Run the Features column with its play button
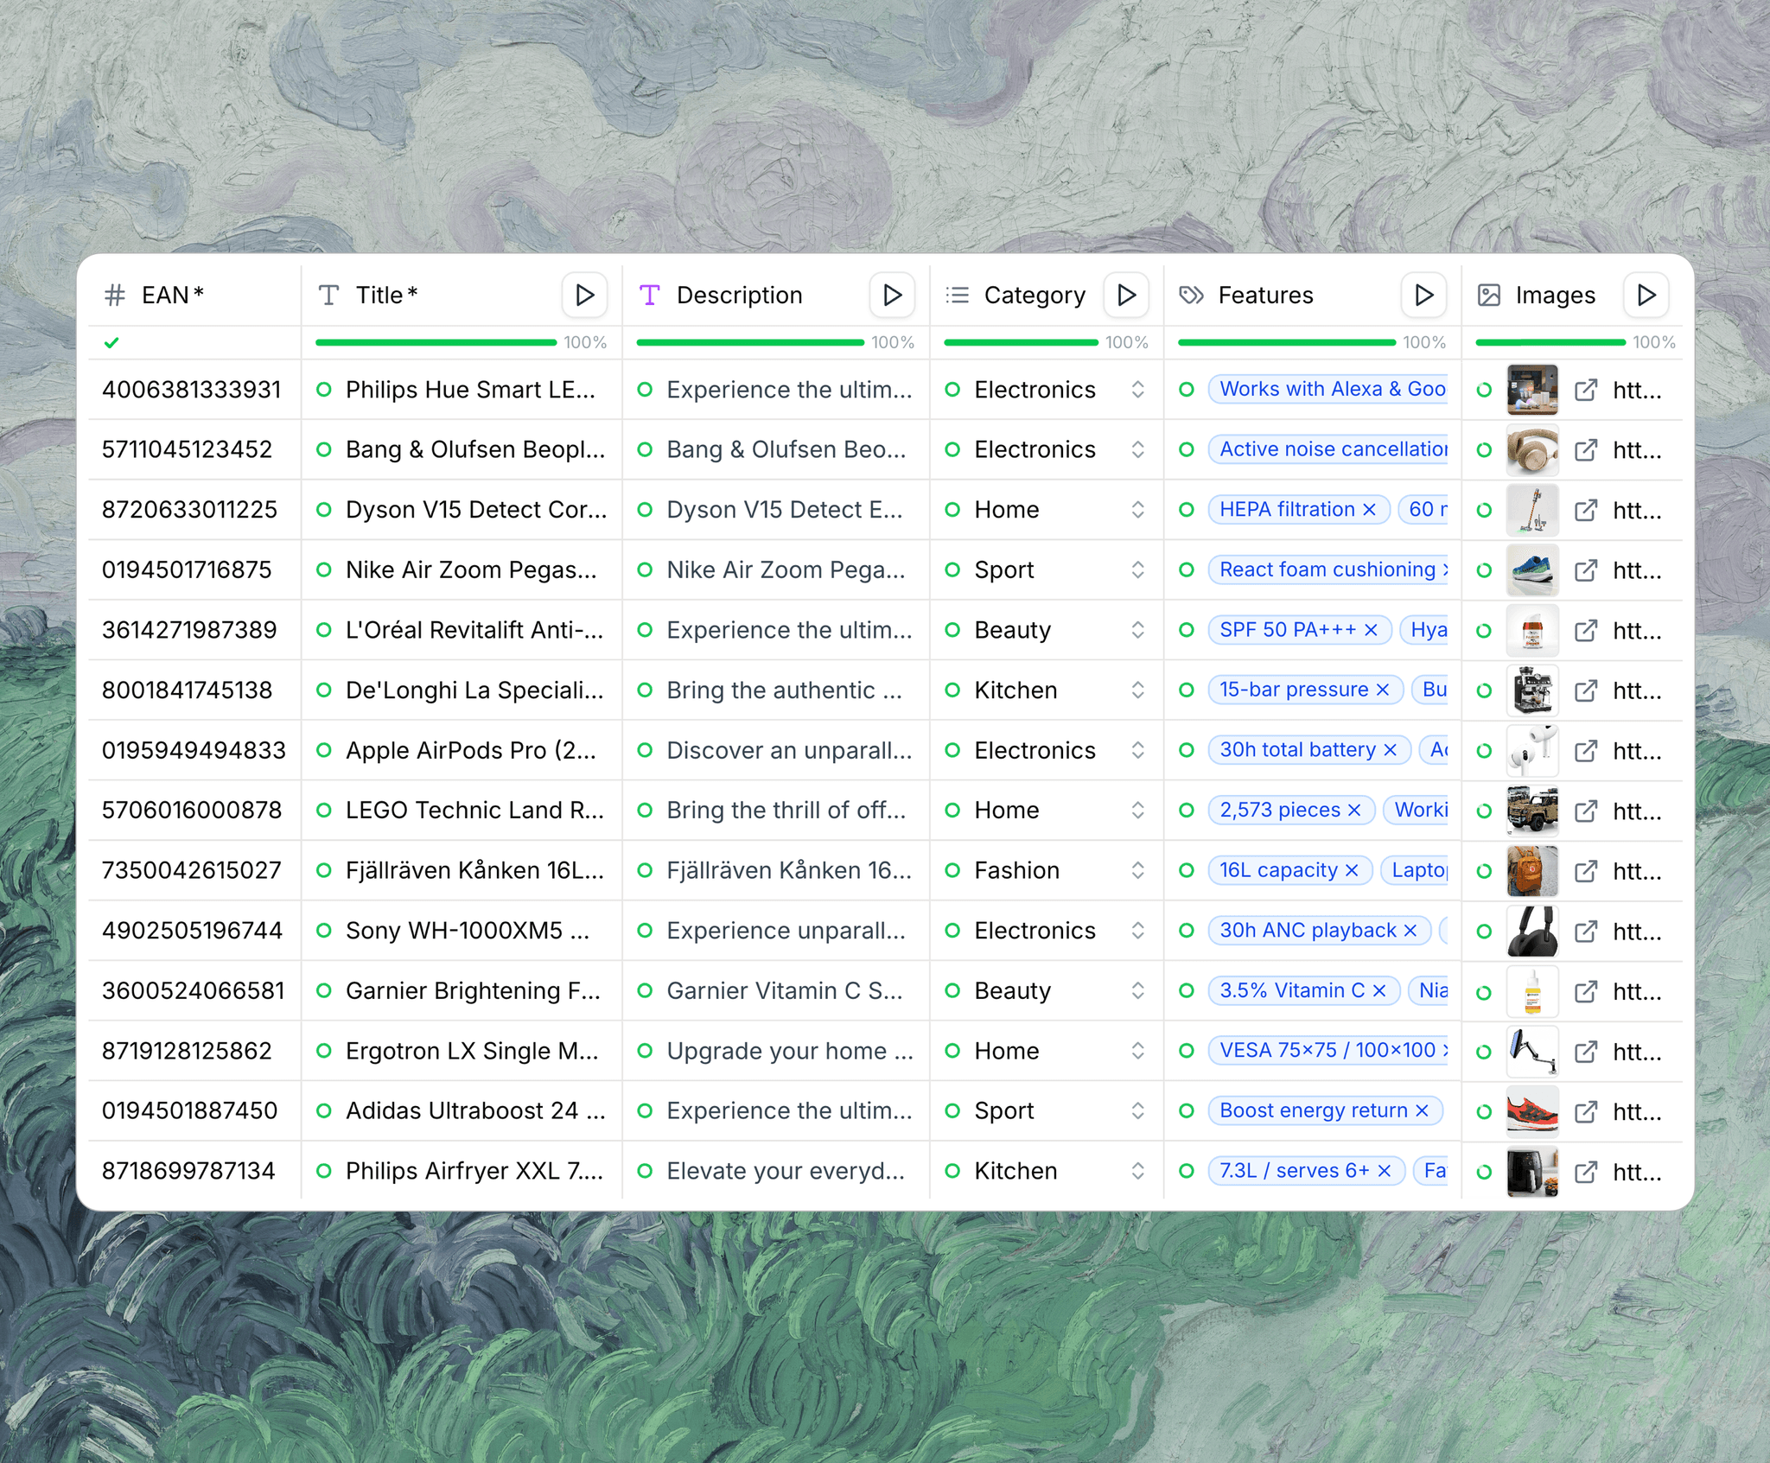 tap(1423, 295)
